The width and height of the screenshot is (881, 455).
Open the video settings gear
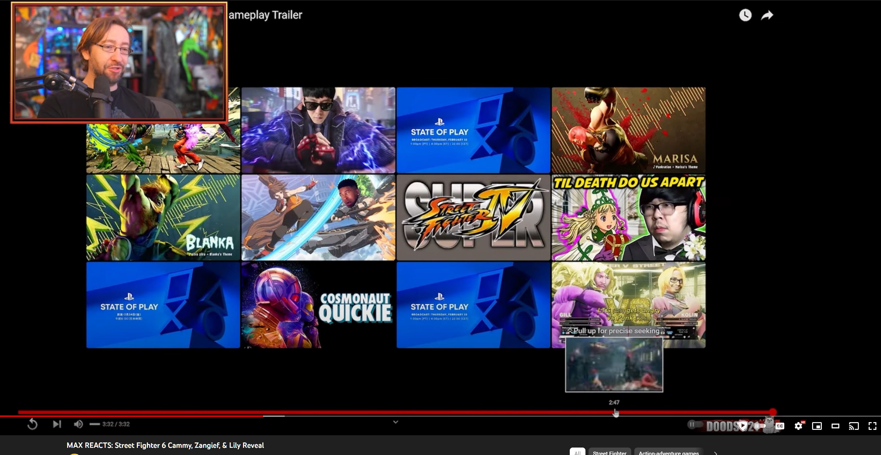point(798,426)
